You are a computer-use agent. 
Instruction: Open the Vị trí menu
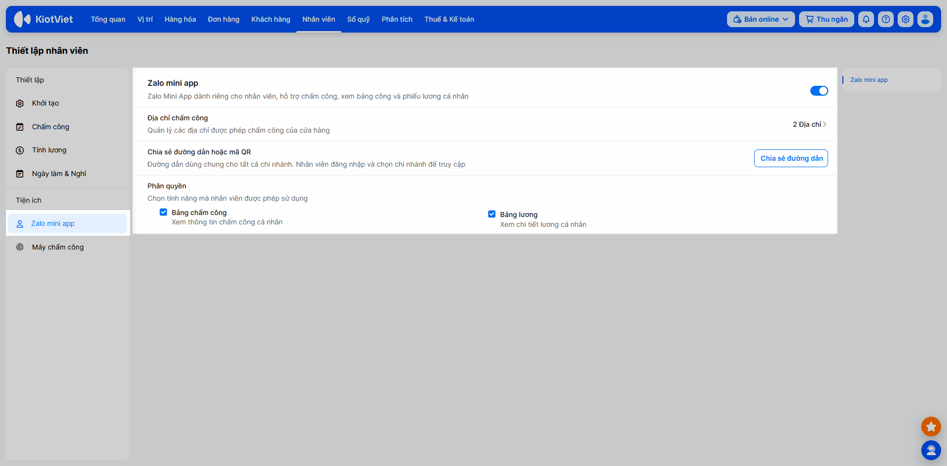pyautogui.click(x=145, y=19)
